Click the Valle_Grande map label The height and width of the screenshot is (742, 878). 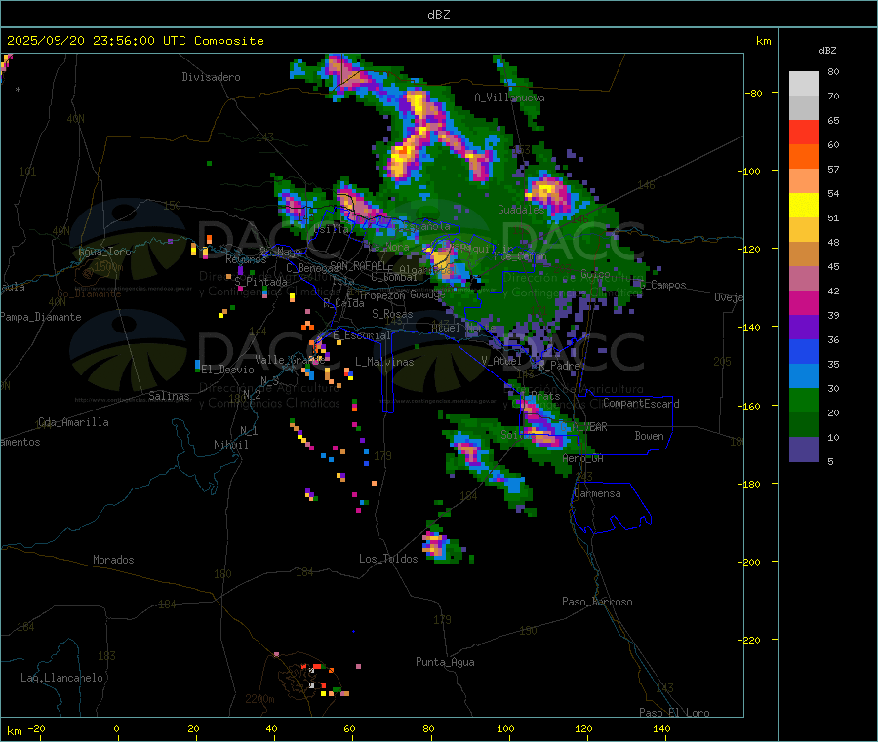290,359
